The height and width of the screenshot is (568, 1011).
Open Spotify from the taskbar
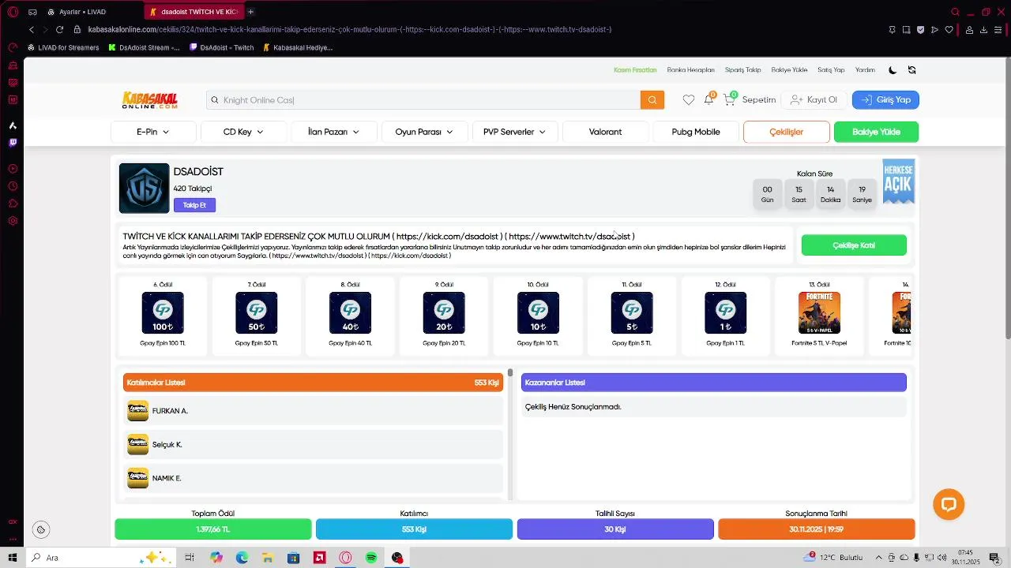[371, 558]
